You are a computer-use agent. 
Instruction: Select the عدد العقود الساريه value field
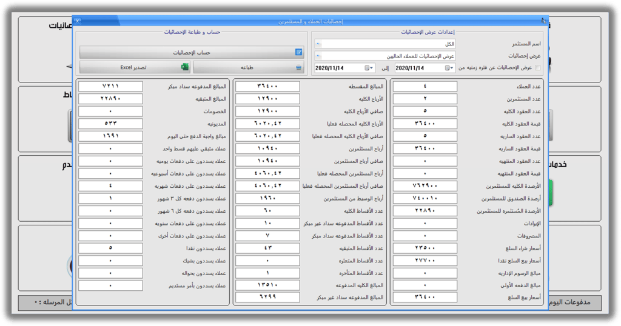pos(425,136)
